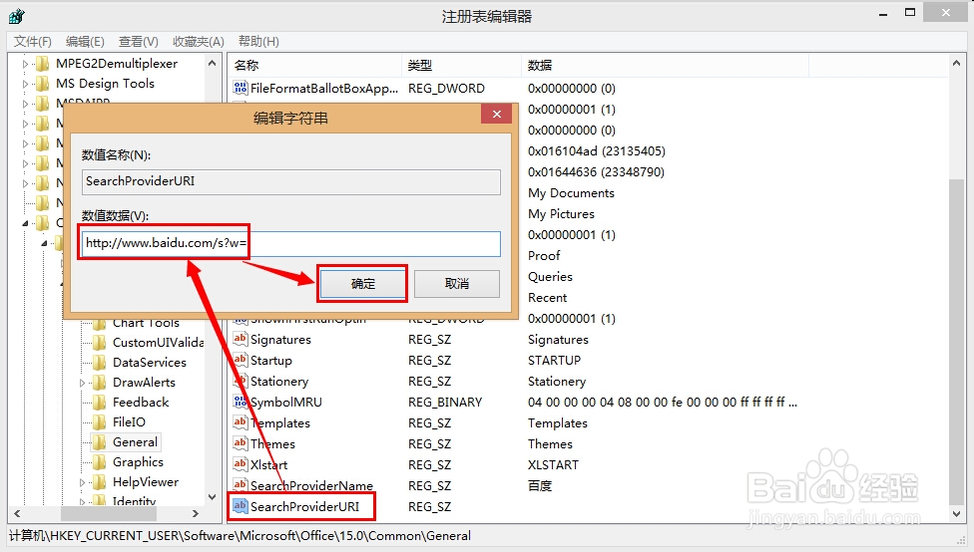Click 取消 to cancel the edit
Viewport: 974px width, 552px height.
pos(457,284)
